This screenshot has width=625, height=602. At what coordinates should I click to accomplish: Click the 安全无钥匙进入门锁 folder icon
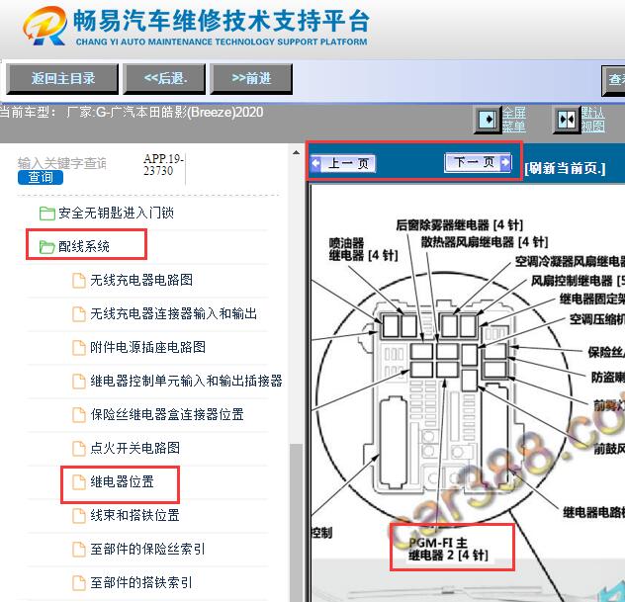point(47,214)
